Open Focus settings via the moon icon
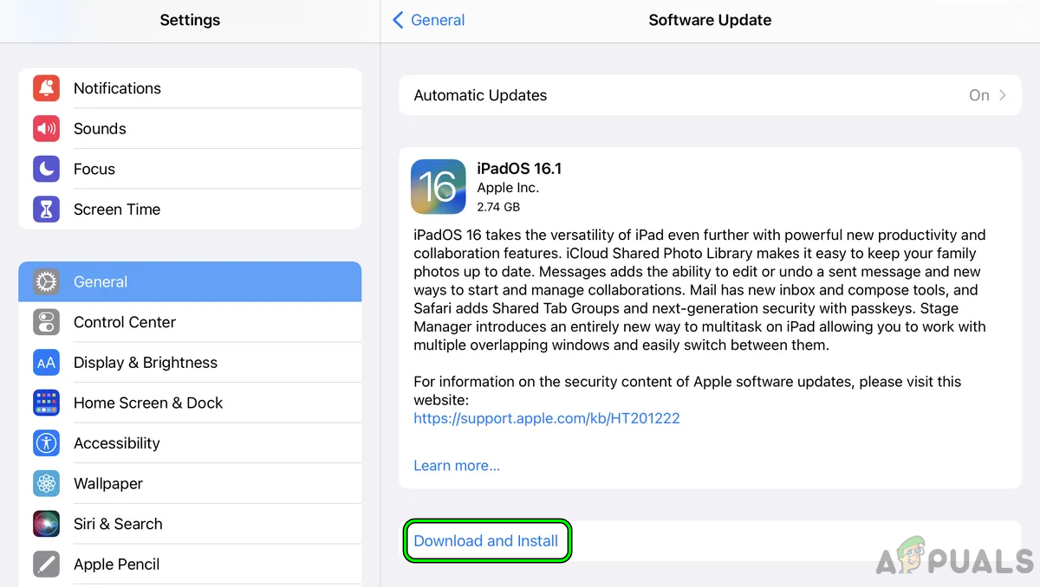 46,169
